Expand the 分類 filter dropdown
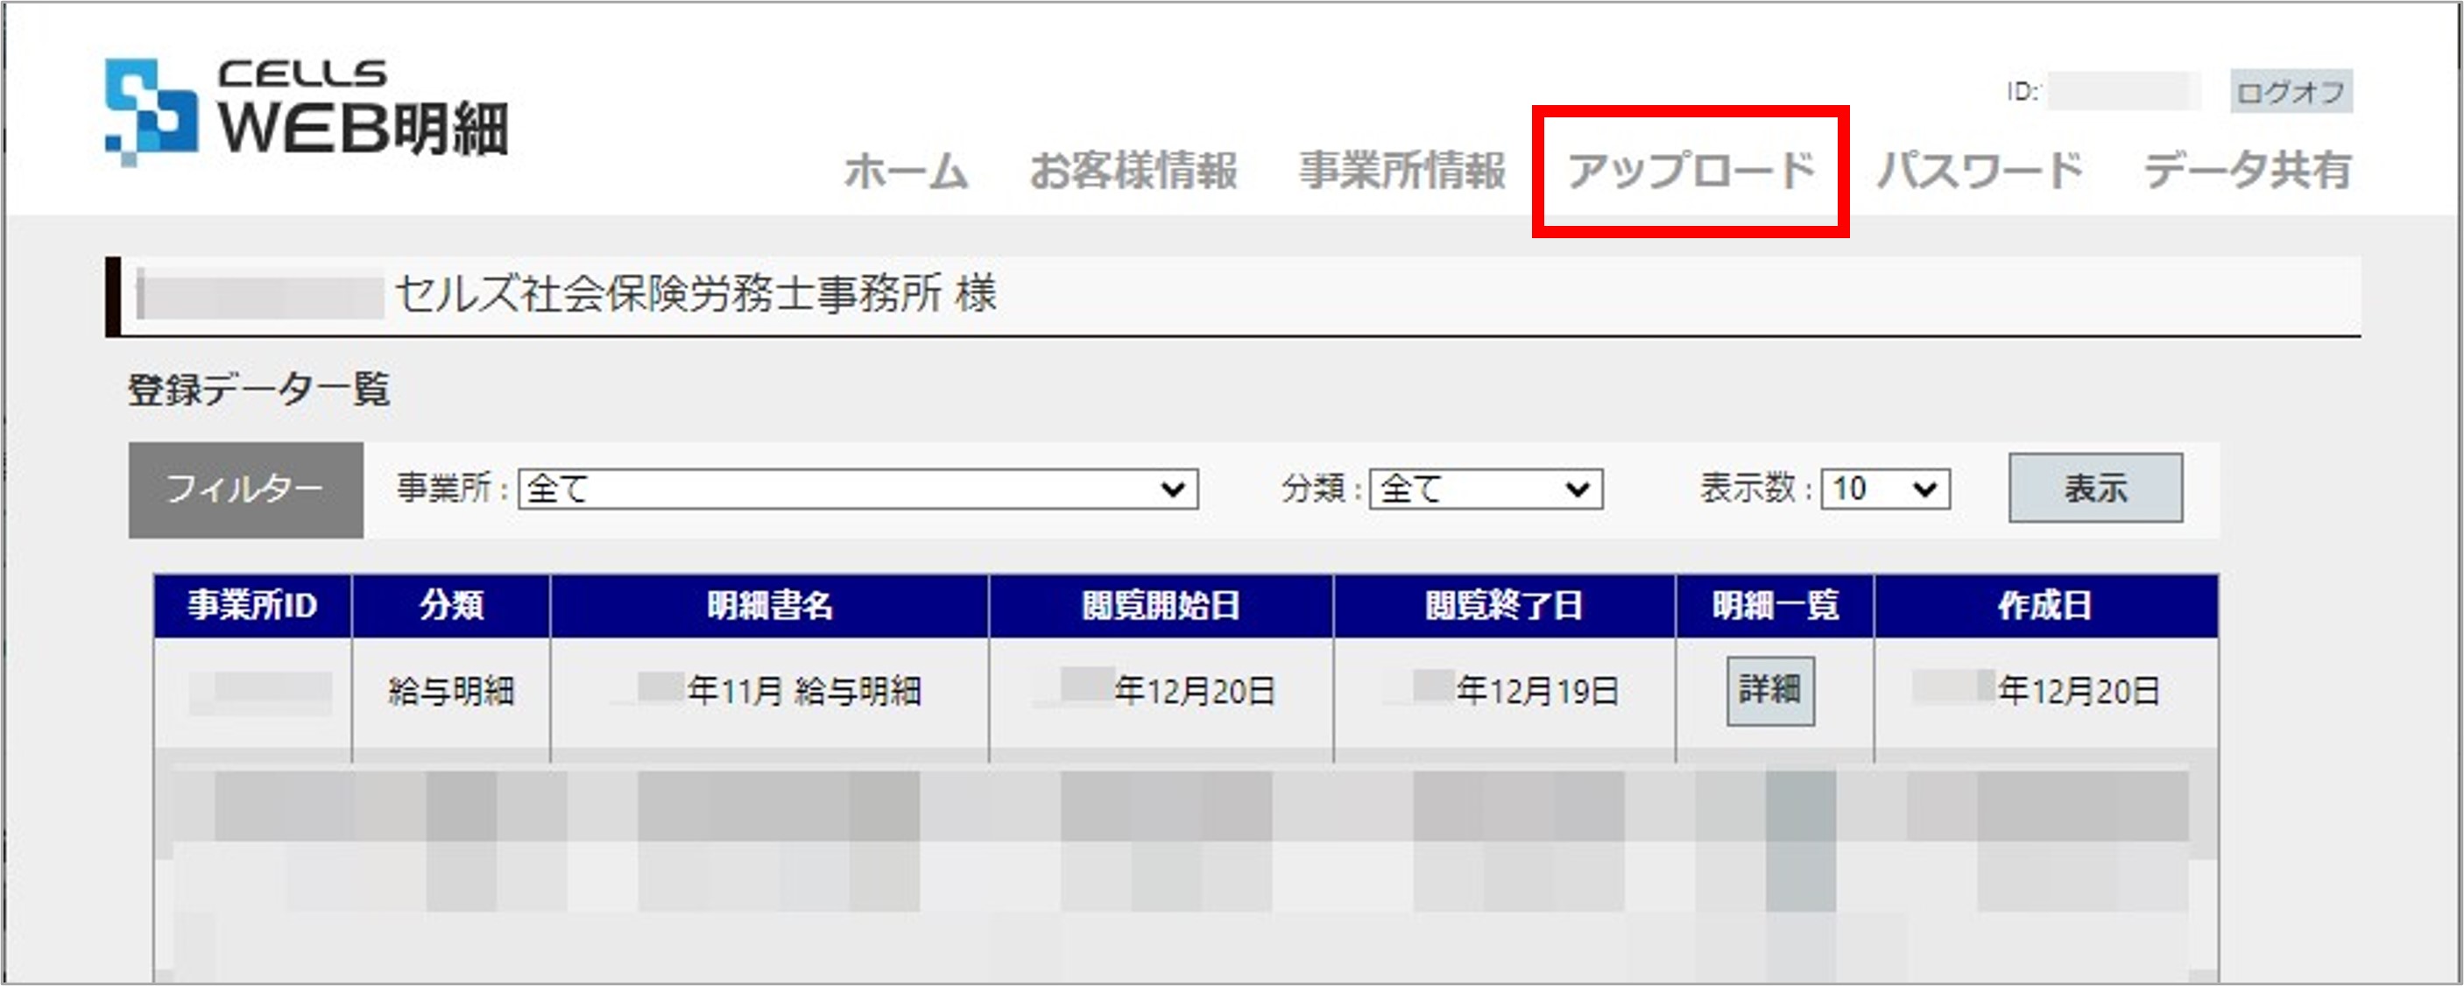The height and width of the screenshot is (986, 2464). coord(1486,489)
